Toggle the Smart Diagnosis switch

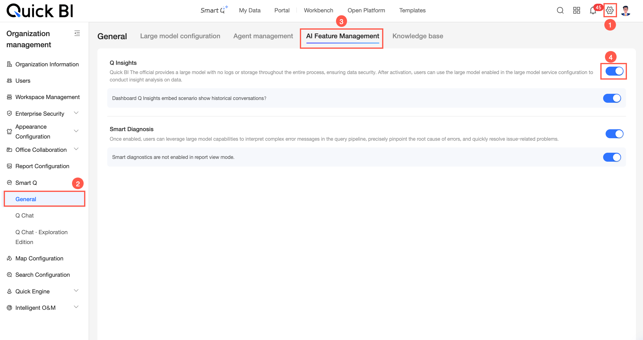click(x=614, y=134)
